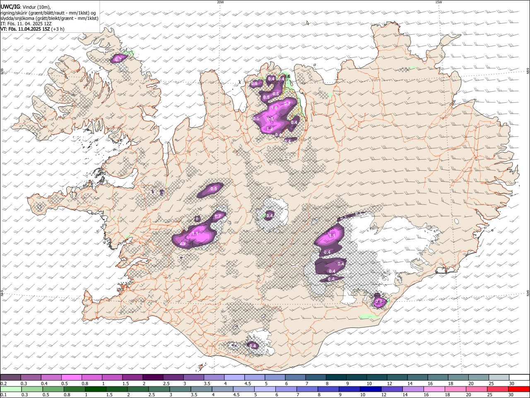Click the 64N latitude label on the right edge
The height and width of the screenshot is (398, 530).
[x=528, y=293]
